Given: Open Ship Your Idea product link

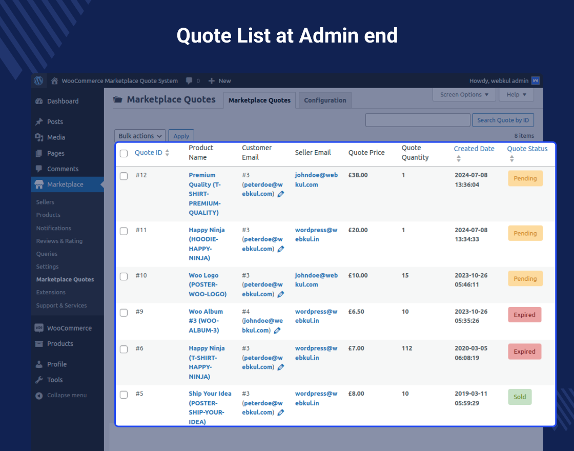Looking at the screenshot, I should click(x=210, y=407).
